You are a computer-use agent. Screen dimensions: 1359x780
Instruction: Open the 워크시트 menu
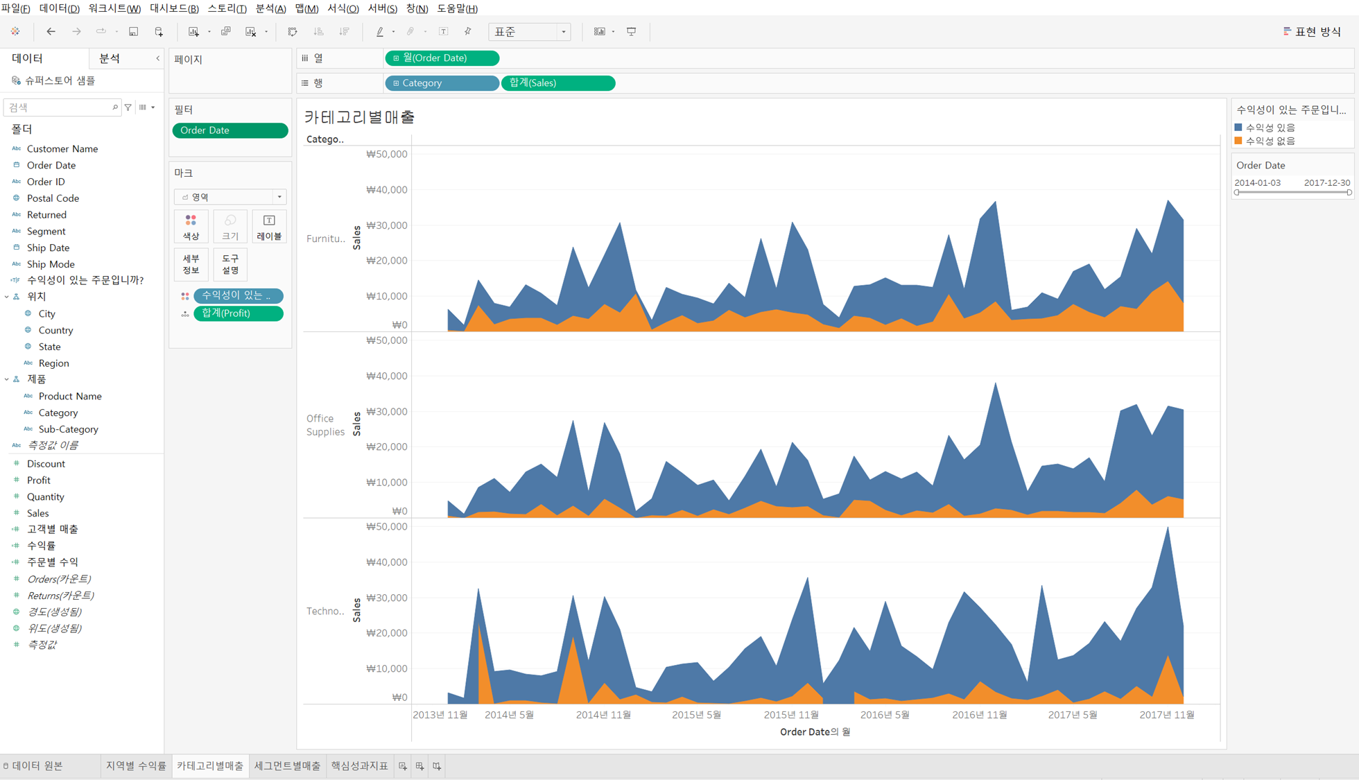(x=114, y=8)
